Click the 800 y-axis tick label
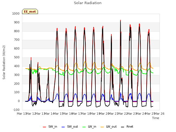The width and height of the screenshot is (176, 132). pos(17,31)
